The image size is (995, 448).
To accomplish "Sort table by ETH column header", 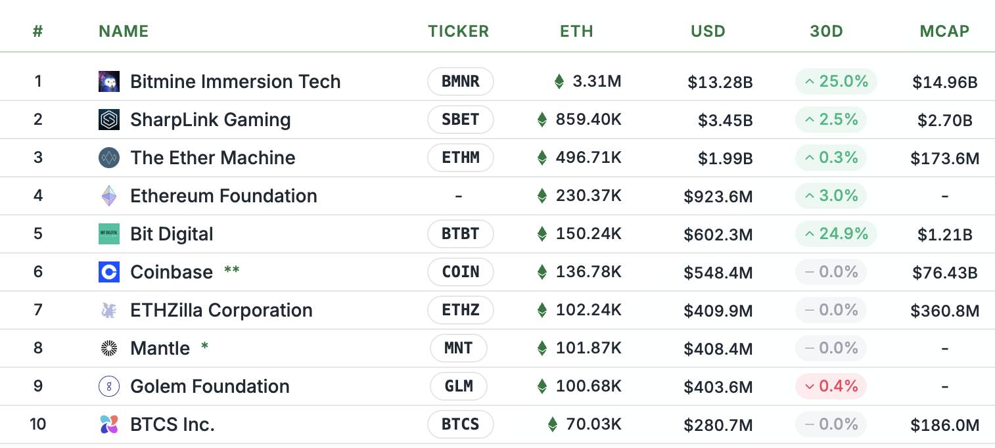I will coord(576,32).
